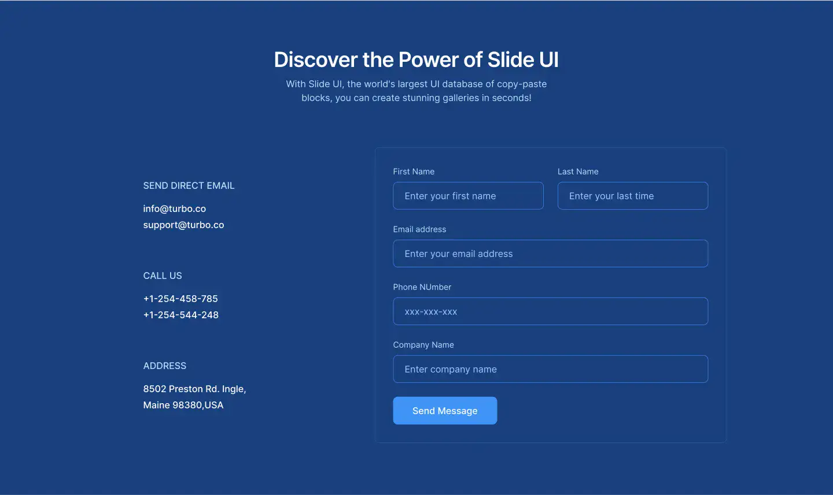
Task: Select the 'First Name' field label
Action: click(414, 172)
